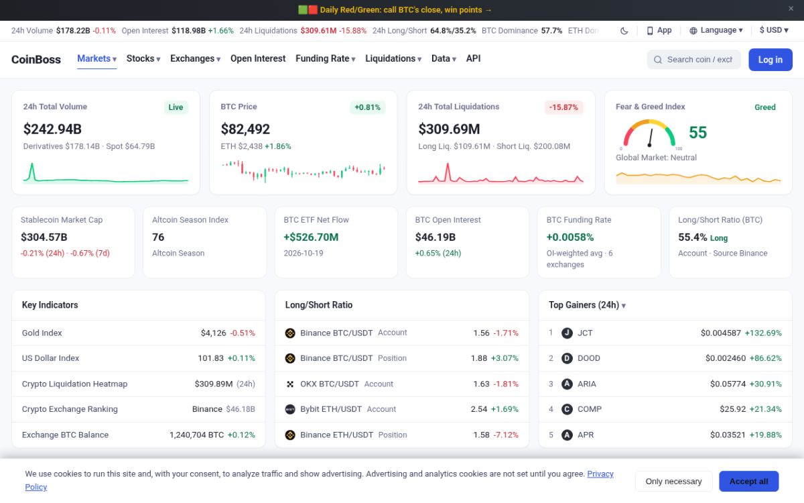
Task: Click Accept all cookies button
Action: click(x=749, y=481)
